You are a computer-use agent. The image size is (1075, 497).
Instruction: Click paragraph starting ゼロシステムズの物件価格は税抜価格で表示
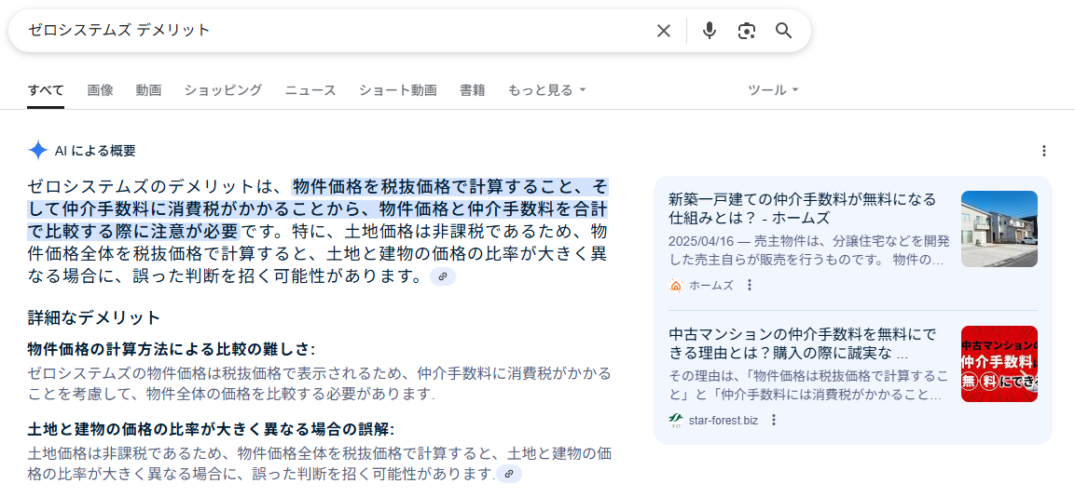point(319,384)
